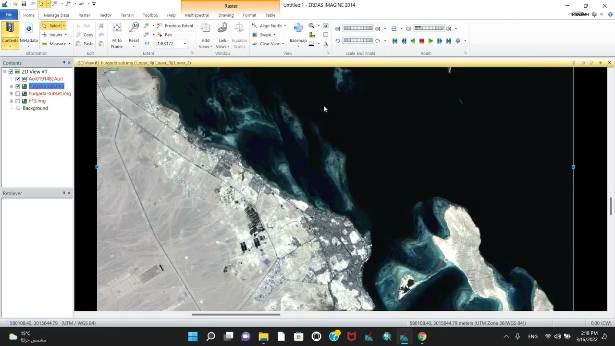The width and height of the screenshot is (615, 346).
Task: Click the horizontal scrollbar under the view
Action: click(x=235, y=315)
